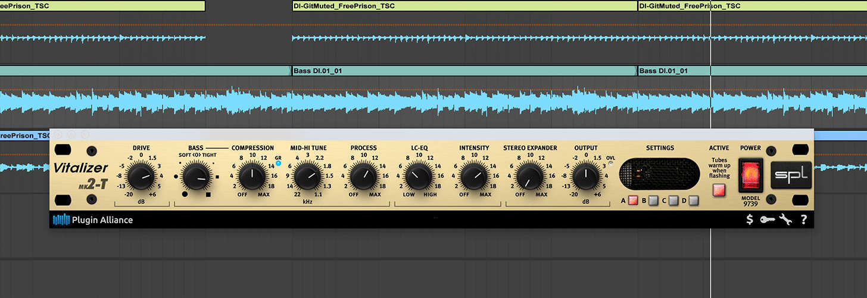Image resolution: width=867 pixels, height=298 pixels.
Task: Click the MODEL 9739 label
Action: point(750,201)
